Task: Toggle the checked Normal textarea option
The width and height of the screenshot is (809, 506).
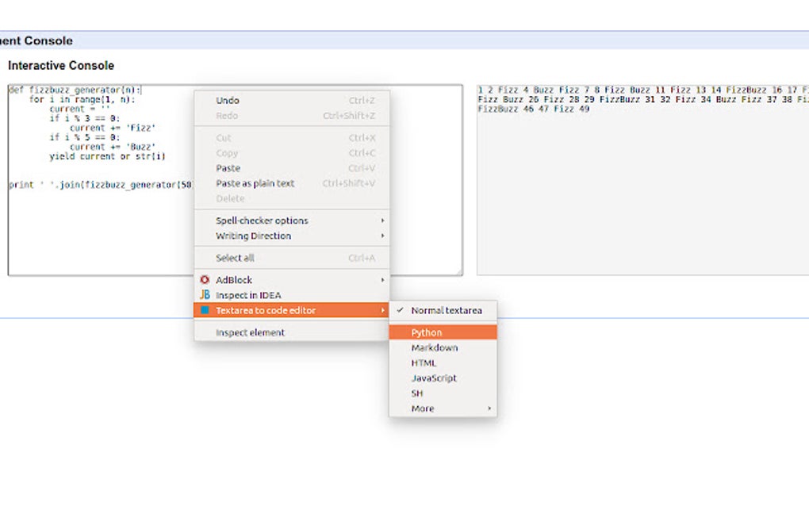Action: 442,311
